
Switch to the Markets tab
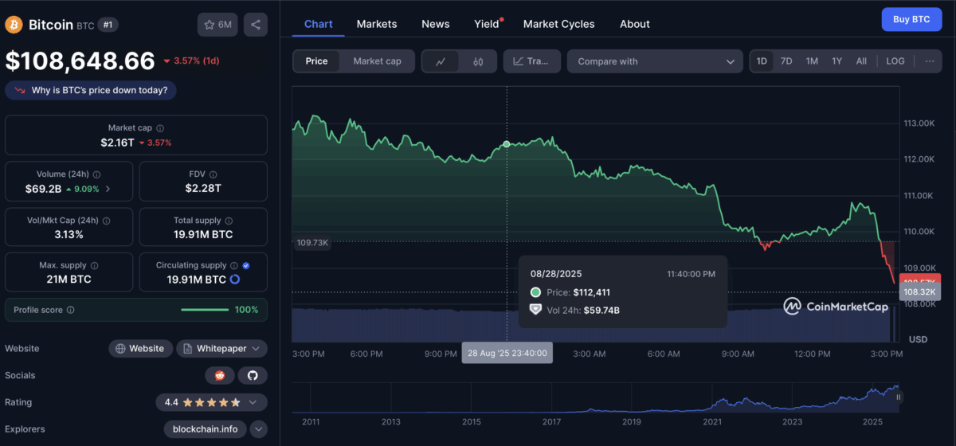(377, 24)
